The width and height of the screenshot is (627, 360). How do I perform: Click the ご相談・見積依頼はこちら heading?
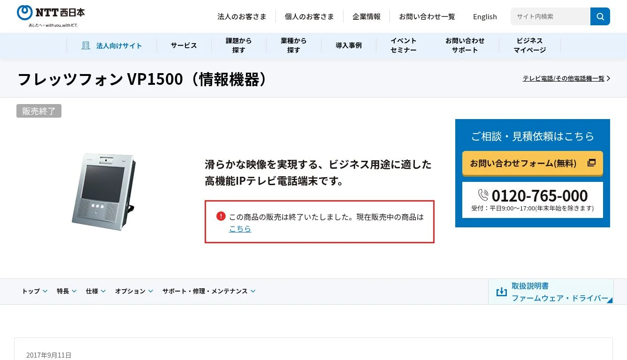pos(533,136)
